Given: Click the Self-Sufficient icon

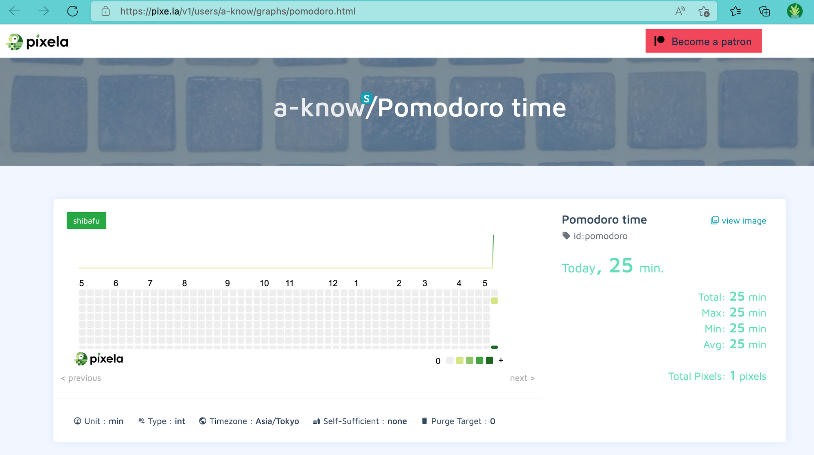Looking at the screenshot, I should click(x=317, y=421).
